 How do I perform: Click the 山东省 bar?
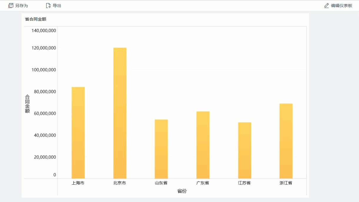[x=161, y=149]
